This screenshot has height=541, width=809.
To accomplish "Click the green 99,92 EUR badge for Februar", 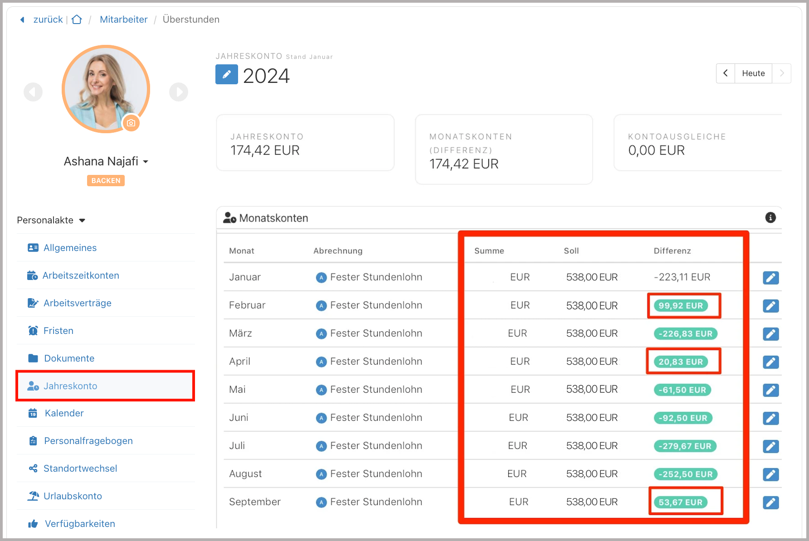I will [680, 306].
